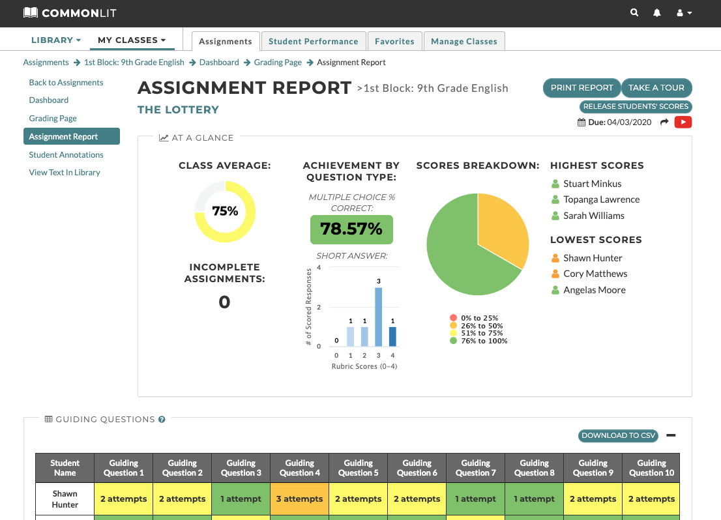Viewport: 721px width, 520px height.
Task: Go Back to Assignments in sidebar
Action: tap(66, 82)
